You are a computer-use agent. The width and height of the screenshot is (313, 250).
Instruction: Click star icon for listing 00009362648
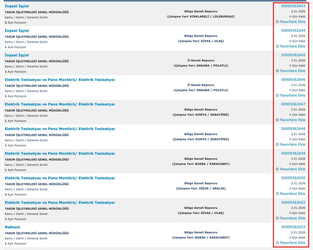pos(277,144)
